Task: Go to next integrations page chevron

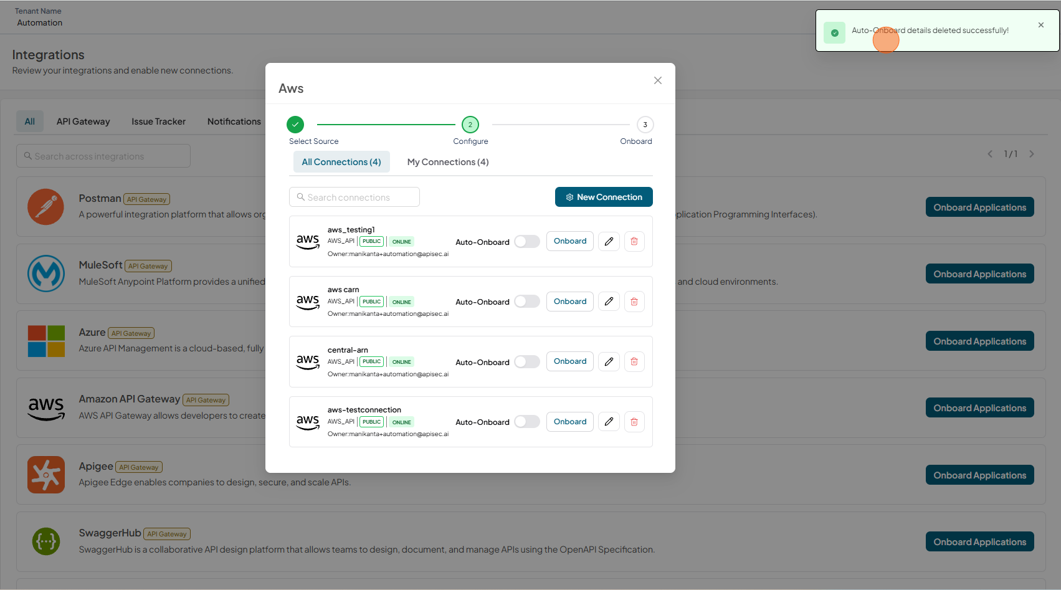Action: coord(1032,154)
